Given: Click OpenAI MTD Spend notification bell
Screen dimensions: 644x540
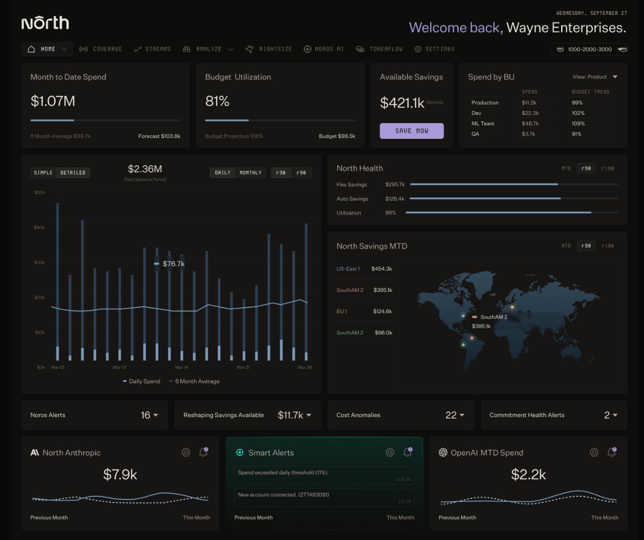Looking at the screenshot, I should 612,452.
